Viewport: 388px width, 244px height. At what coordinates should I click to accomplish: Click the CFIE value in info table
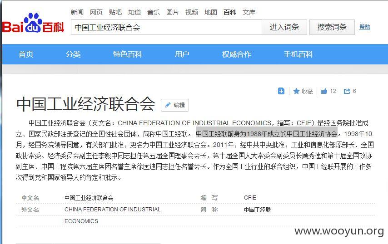(250, 198)
